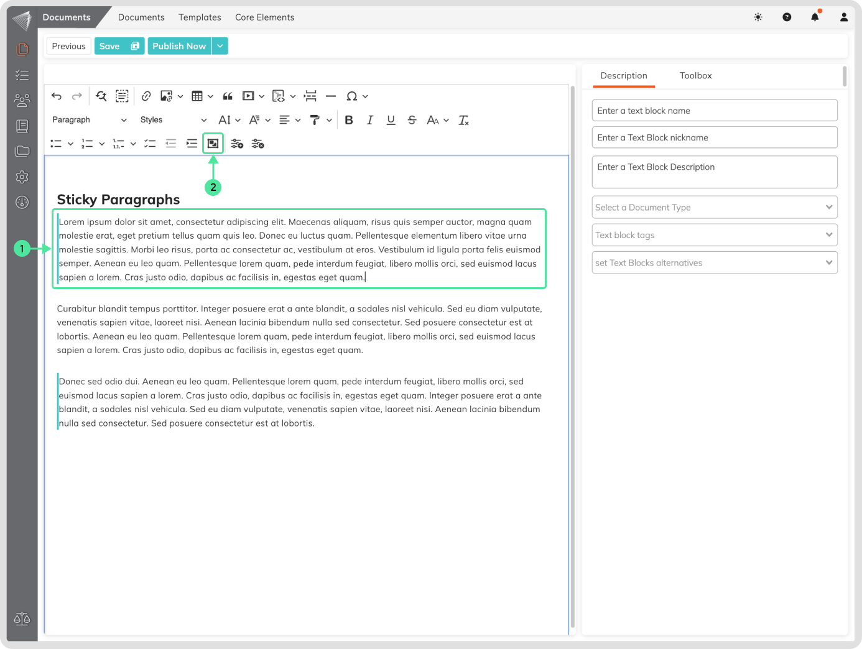Expand the Select a Document Type dropdown
The width and height of the screenshot is (862, 649).
pos(714,208)
